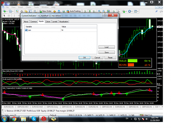This screenshot has width=171, height=128.
Task: Open the Indicators list icon
Action: (124, 11)
